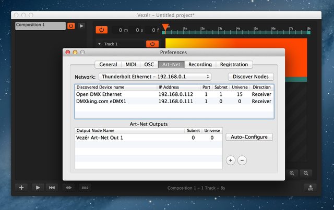Click the add composition plus button
Screen dimensions: 334x210
[21, 188]
